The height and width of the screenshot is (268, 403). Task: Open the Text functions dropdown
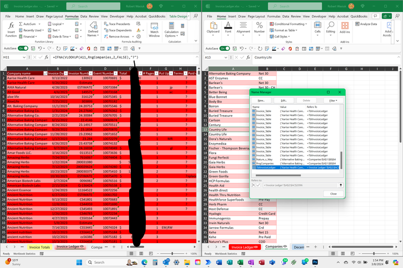click(x=54, y=30)
